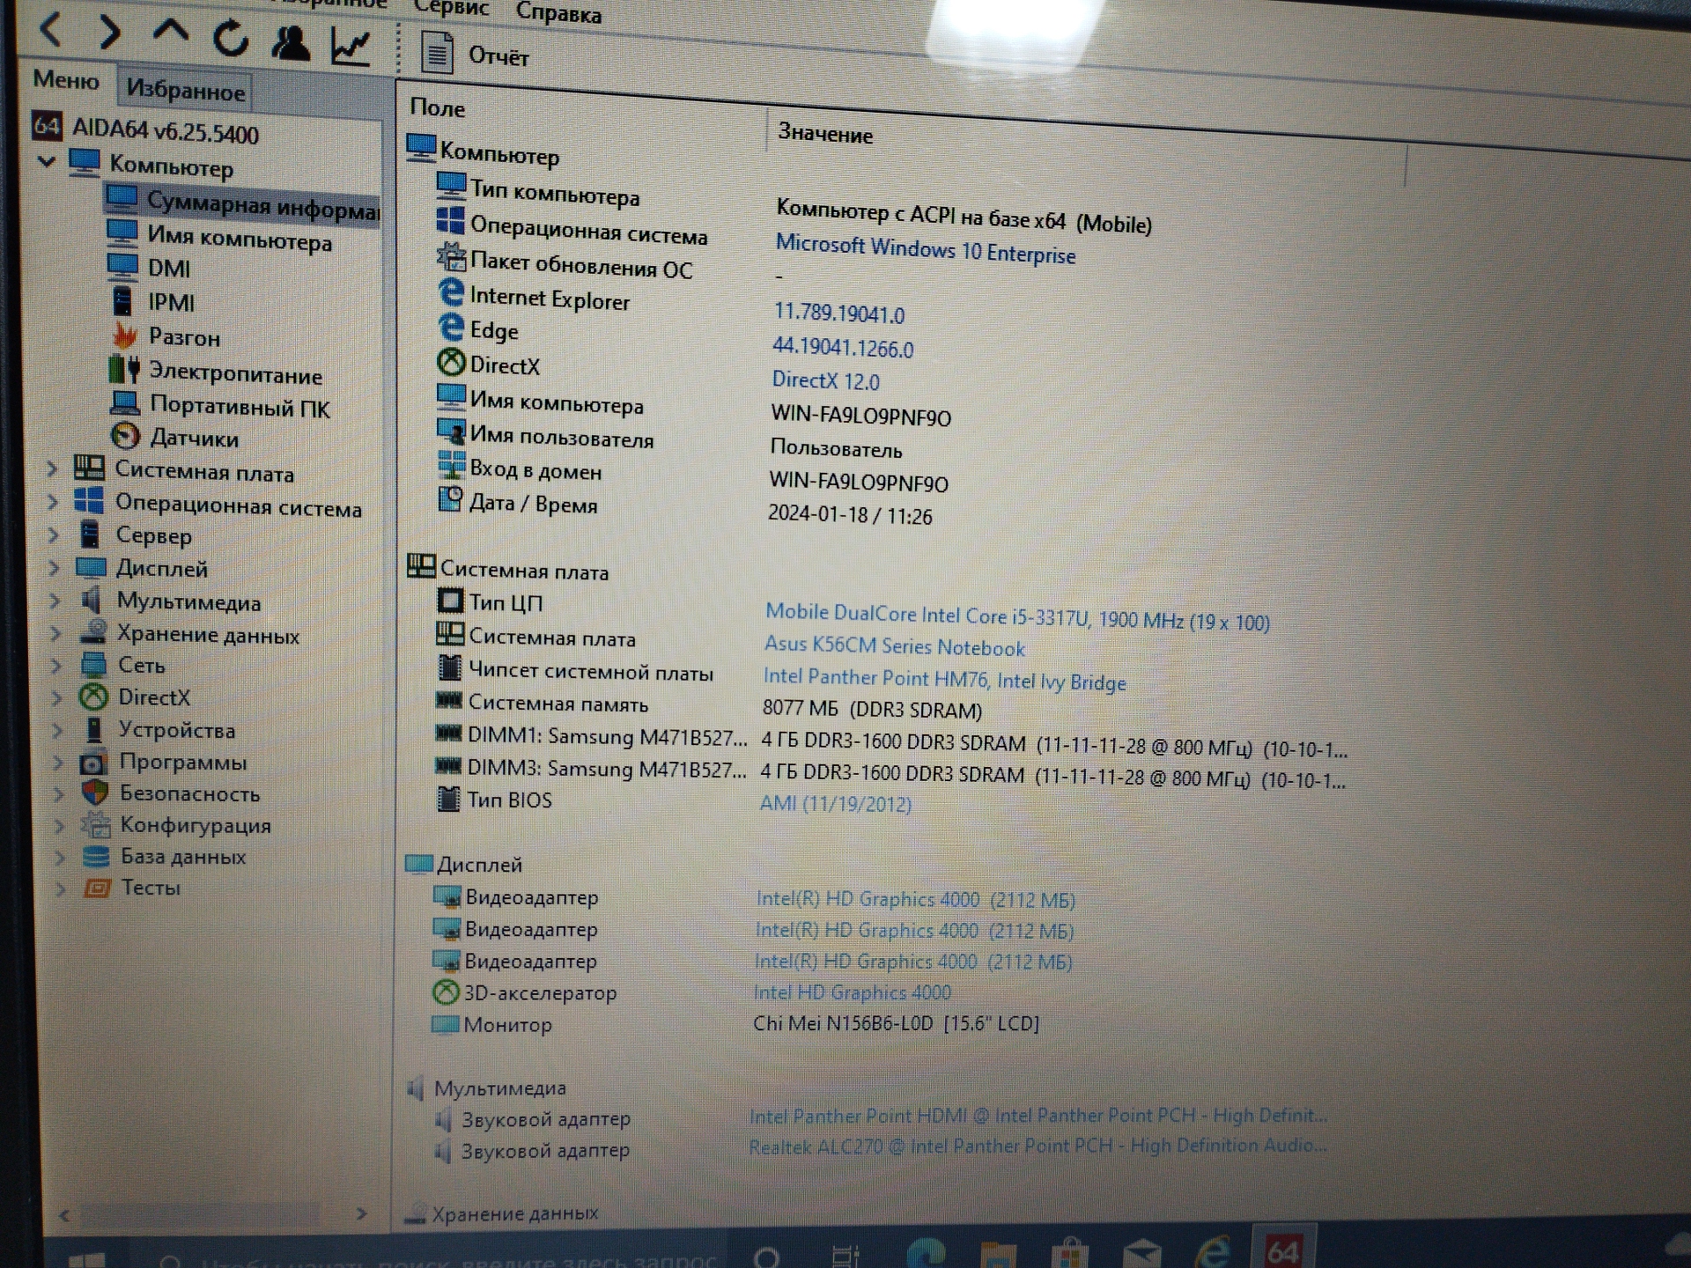1691x1268 pixels.
Task: Click the Разгон flame icon
Action: tap(125, 336)
